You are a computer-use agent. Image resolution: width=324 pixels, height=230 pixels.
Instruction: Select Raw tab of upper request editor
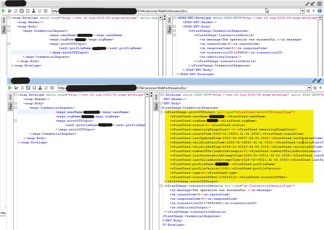(x=4, y=29)
